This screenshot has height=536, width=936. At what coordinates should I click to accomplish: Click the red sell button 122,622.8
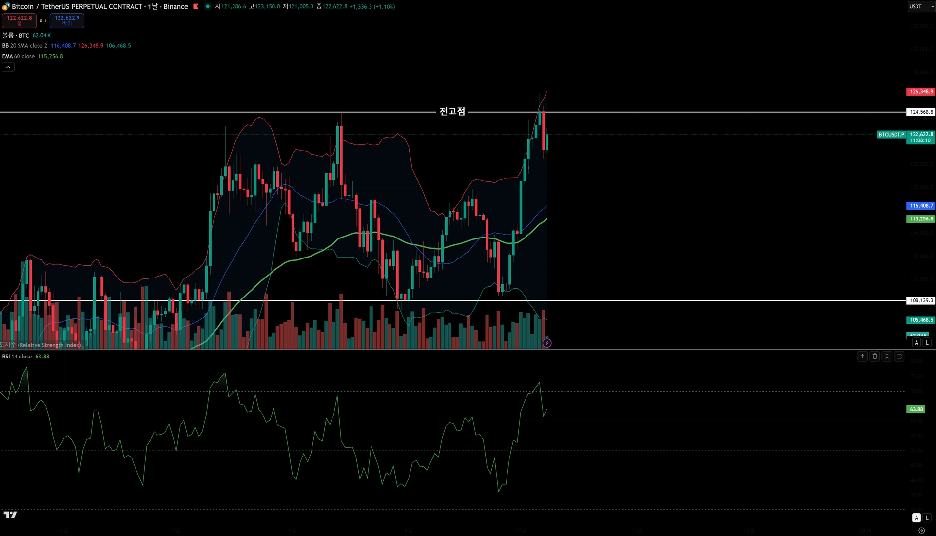click(19, 20)
